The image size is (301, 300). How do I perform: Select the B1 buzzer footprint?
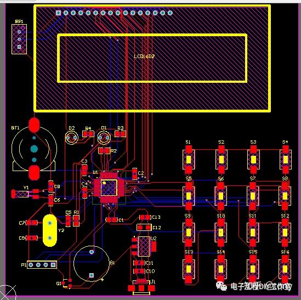click(x=92, y=264)
